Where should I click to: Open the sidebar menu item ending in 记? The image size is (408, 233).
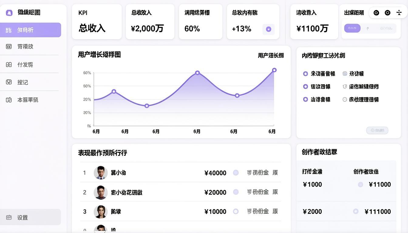tap(29, 82)
